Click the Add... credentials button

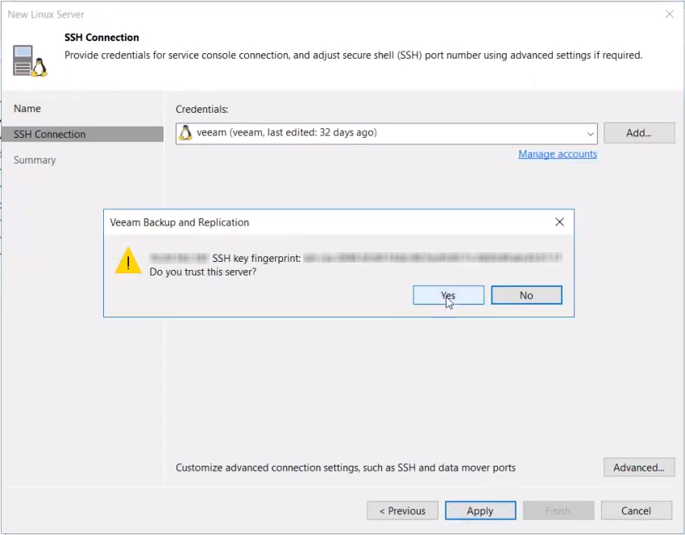pyautogui.click(x=639, y=133)
